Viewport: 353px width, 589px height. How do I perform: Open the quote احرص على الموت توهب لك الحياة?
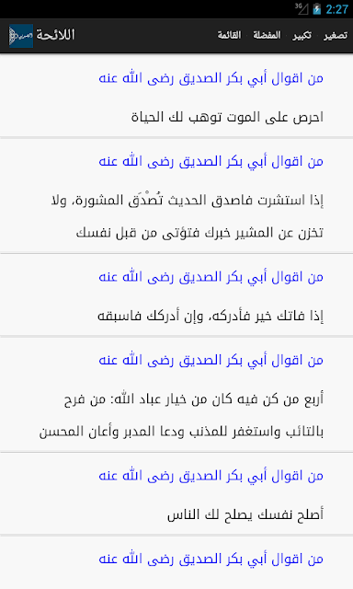[227, 117]
